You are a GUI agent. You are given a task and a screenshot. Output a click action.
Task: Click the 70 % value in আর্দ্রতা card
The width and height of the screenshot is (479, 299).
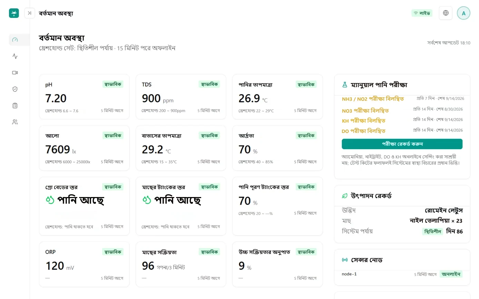click(248, 150)
